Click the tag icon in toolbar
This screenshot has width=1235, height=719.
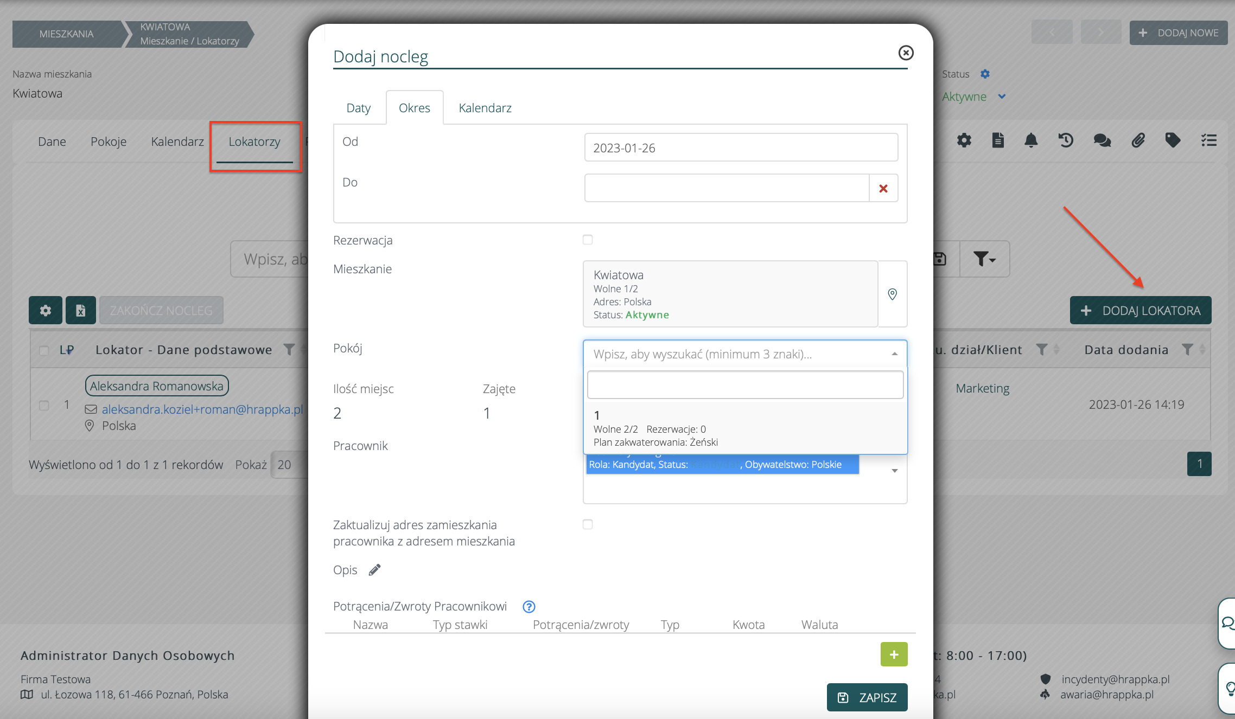[1173, 141]
